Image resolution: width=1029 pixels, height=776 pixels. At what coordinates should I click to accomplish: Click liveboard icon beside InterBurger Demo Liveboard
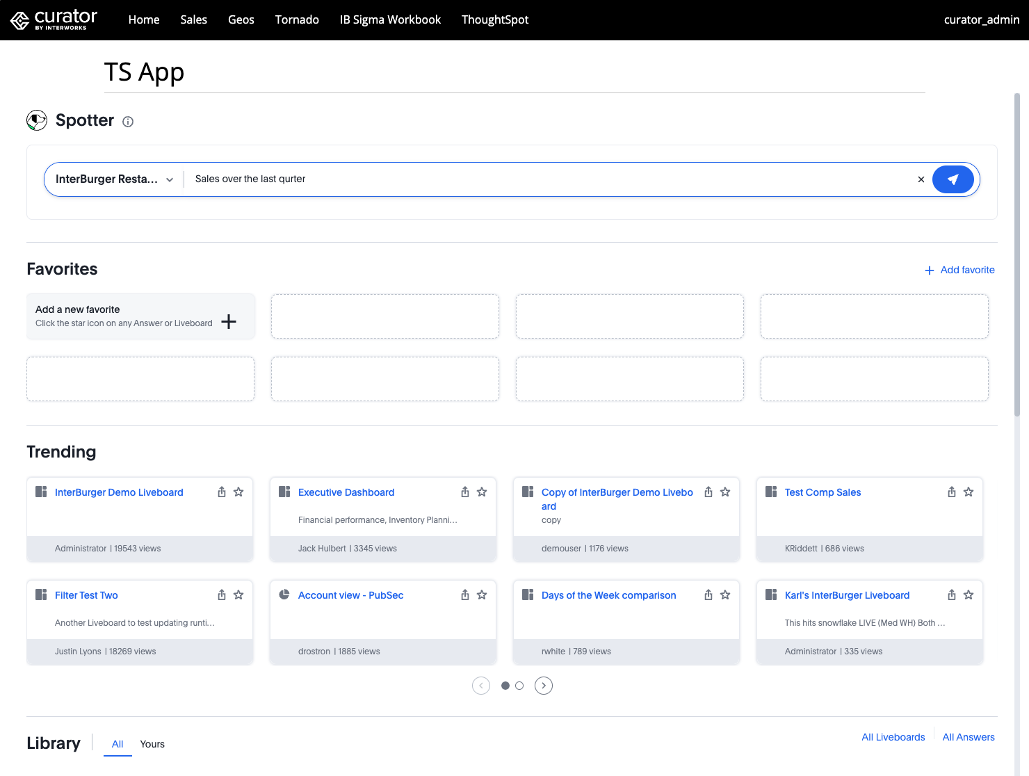point(41,492)
